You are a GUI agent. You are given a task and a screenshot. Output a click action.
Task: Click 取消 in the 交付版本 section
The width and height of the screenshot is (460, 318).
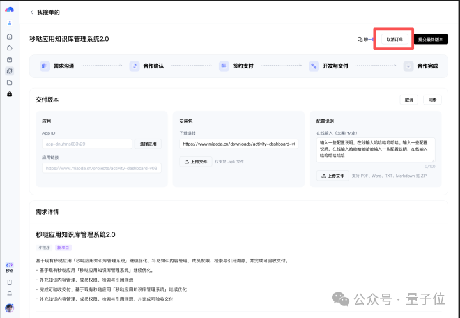click(409, 100)
